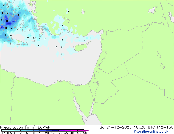Click the 5–10 mm light blue legend swatch
This screenshot has height=134, width=174.
click(30, 130)
